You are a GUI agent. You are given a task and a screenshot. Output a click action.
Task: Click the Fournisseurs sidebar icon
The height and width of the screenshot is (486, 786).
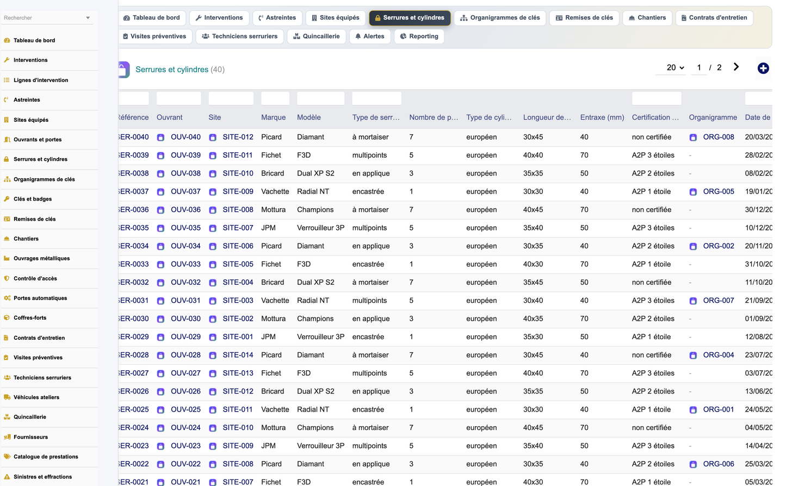point(7,437)
